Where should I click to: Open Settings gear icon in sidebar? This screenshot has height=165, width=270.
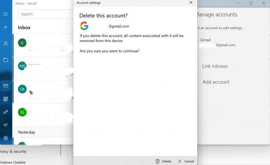click(x=6, y=138)
